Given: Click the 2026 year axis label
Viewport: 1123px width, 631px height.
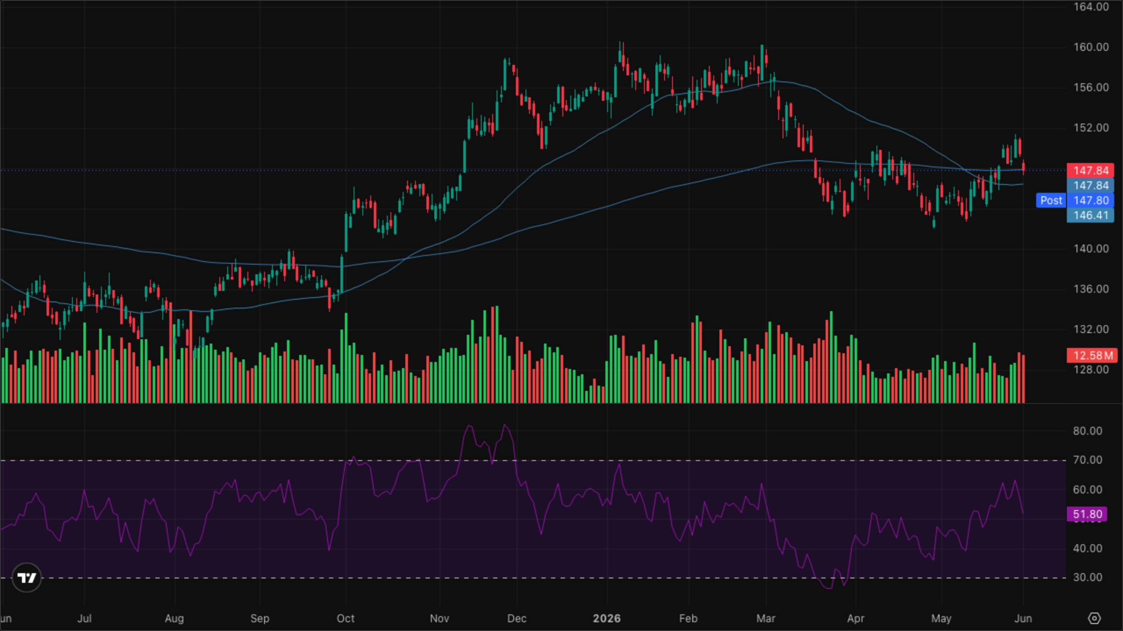Looking at the screenshot, I should pos(607,619).
